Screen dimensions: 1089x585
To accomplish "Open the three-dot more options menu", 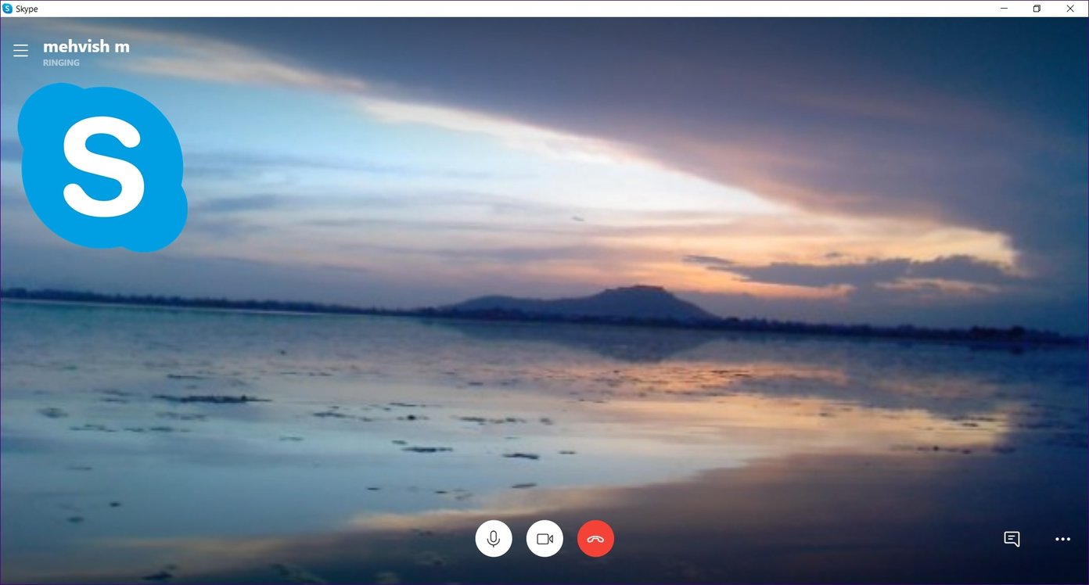I will (1062, 539).
